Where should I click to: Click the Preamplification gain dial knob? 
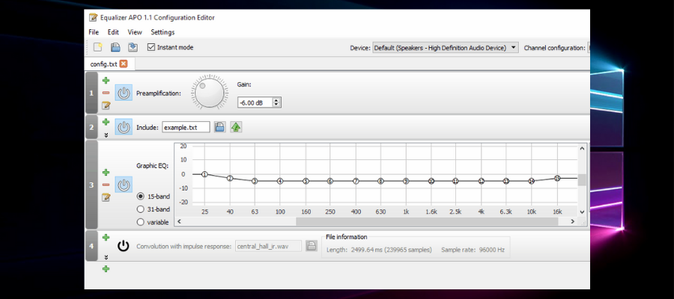tap(210, 92)
